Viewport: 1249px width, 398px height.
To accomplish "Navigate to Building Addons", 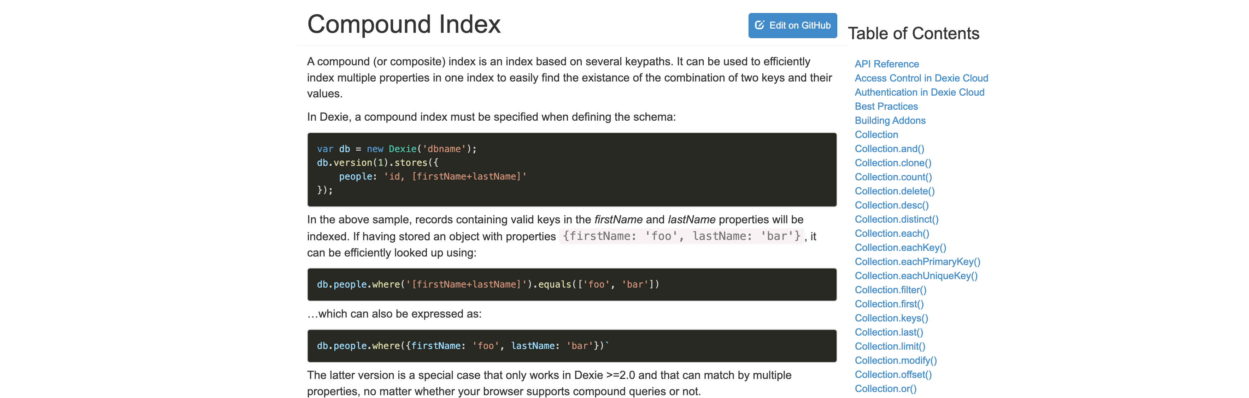I will click(x=890, y=121).
